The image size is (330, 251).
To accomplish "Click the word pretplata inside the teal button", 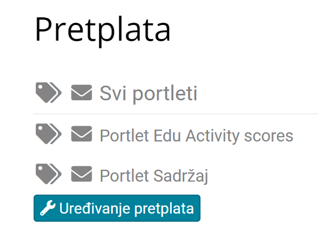I will pos(164,209).
